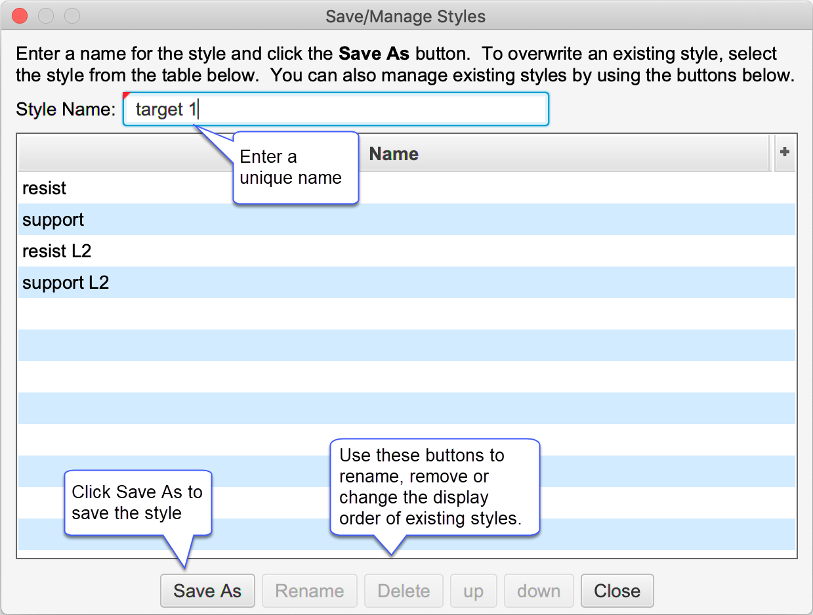Sort the table by Name column header
Screen dimensions: 813x615
394,154
